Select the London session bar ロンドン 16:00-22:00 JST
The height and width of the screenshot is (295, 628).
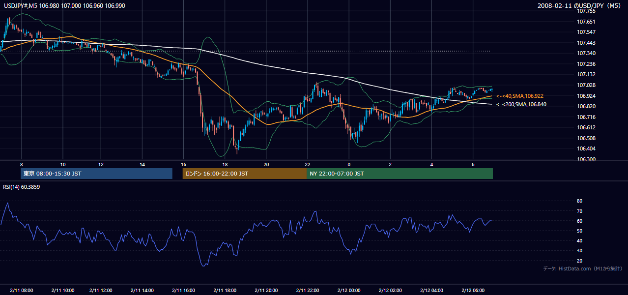(245, 174)
